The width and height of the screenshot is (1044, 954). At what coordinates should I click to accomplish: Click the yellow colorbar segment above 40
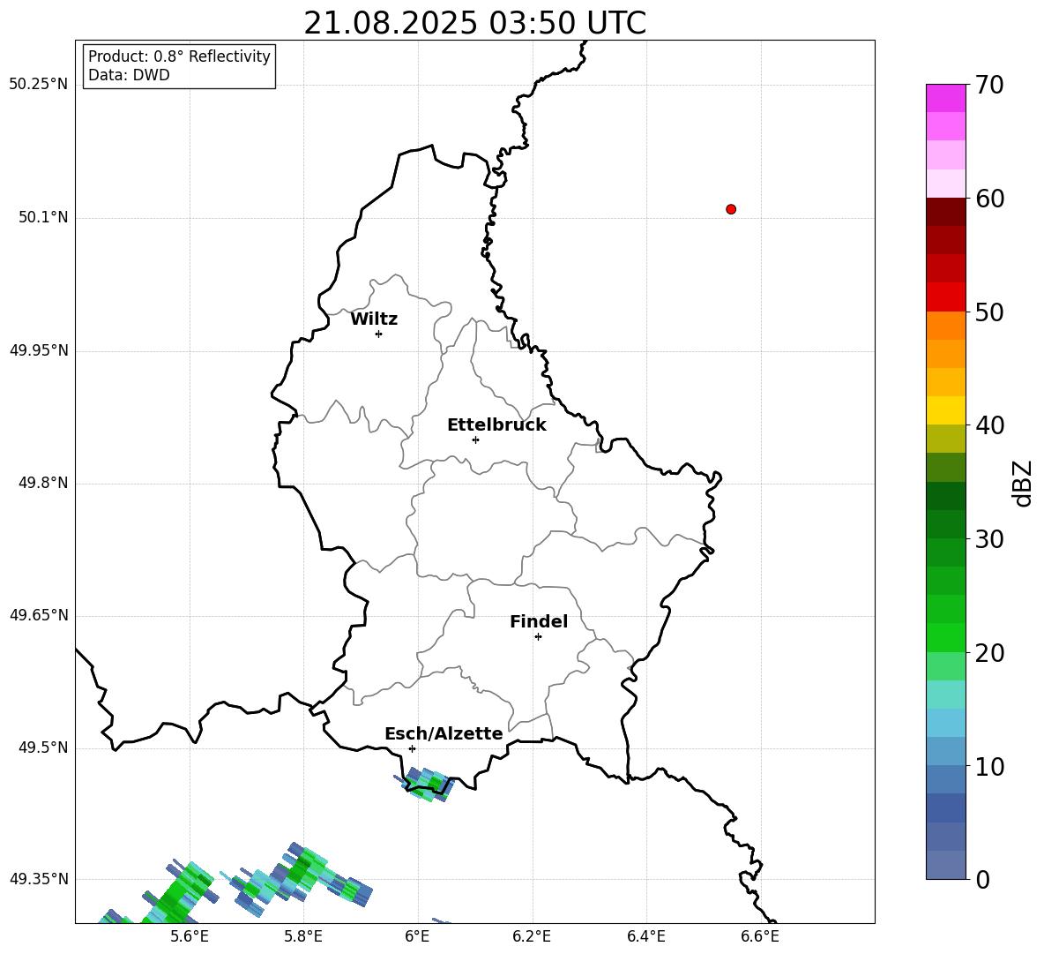pyautogui.click(x=946, y=410)
